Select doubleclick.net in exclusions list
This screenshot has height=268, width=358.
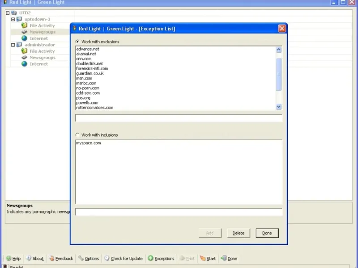pos(89,63)
